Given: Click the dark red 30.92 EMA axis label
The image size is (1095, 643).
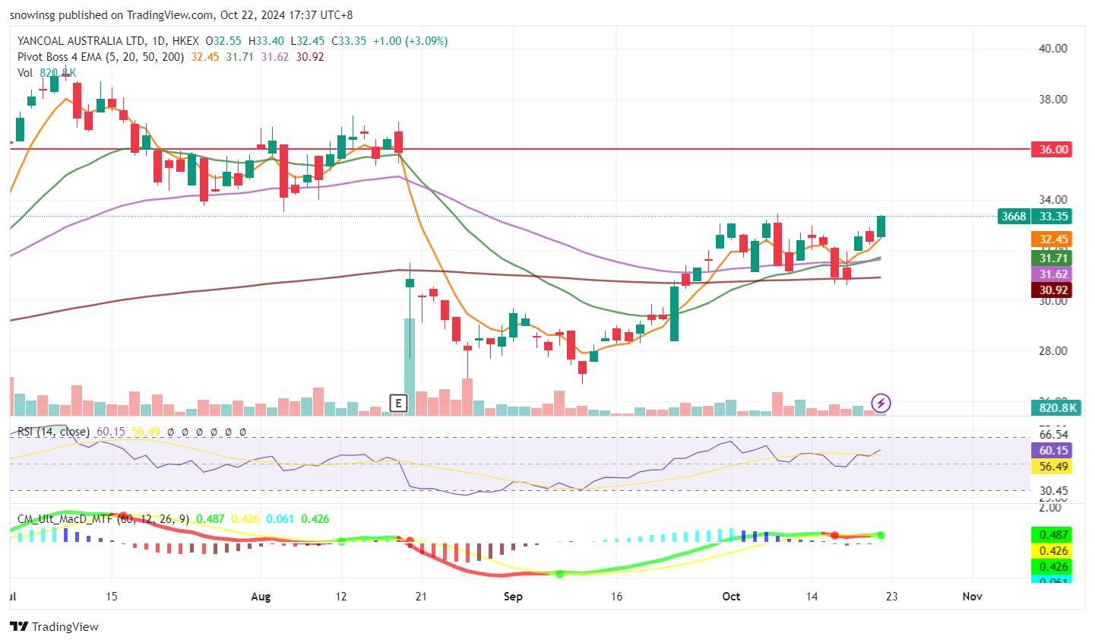Looking at the screenshot, I should click(1053, 290).
